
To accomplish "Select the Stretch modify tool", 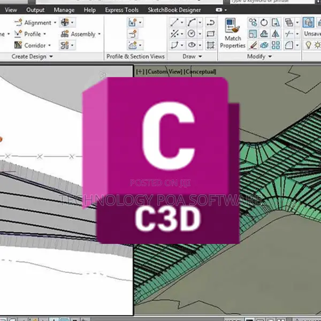I will [x=276, y=22].
